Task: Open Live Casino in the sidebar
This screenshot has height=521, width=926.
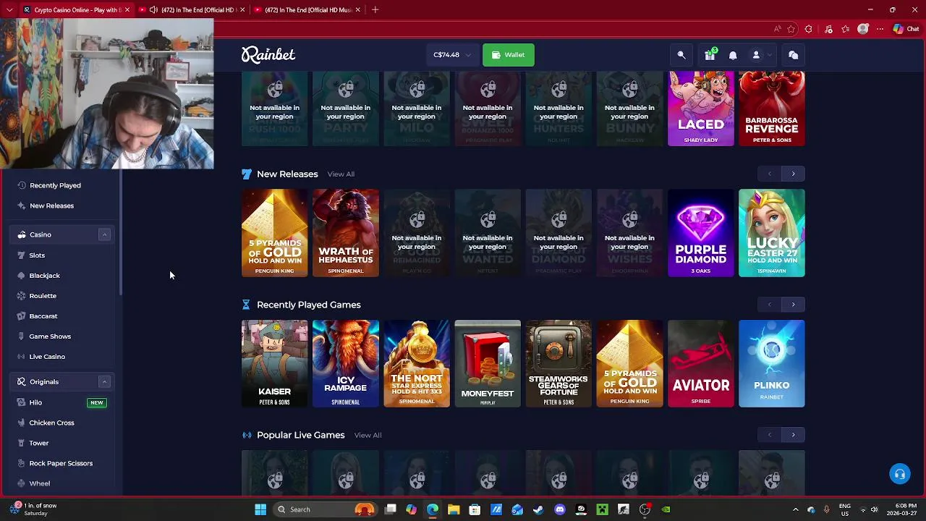Action: [x=47, y=356]
